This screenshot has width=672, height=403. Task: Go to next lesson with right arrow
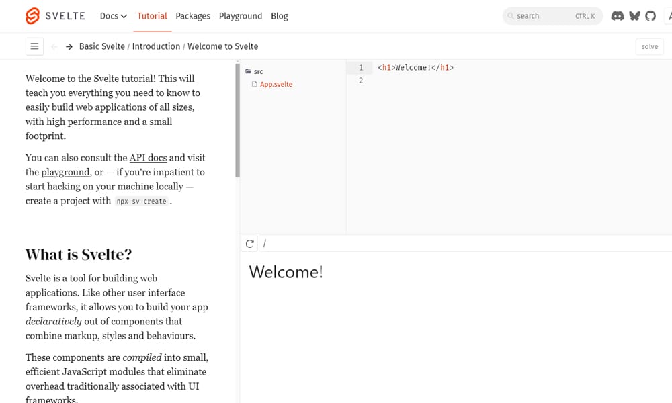click(x=69, y=46)
